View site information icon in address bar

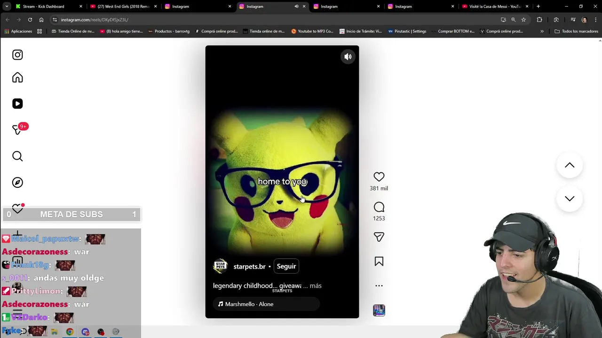point(55,20)
